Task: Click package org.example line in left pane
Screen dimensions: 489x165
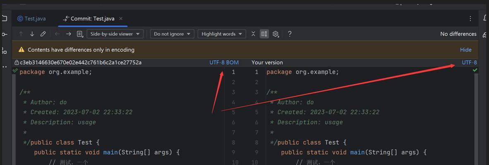Action: click(x=56, y=72)
